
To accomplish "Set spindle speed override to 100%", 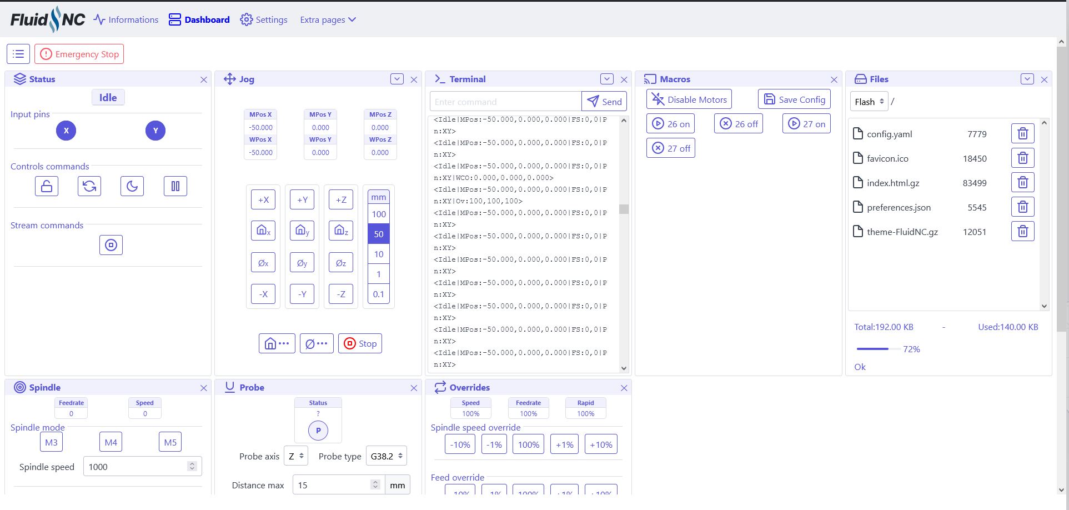I will (x=528, y=444).
